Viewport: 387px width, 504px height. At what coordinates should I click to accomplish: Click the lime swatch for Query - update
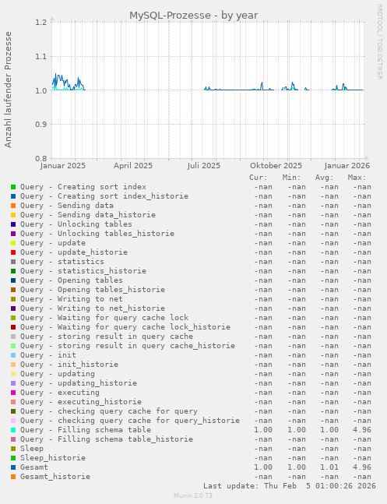click(x=13, y=243)
